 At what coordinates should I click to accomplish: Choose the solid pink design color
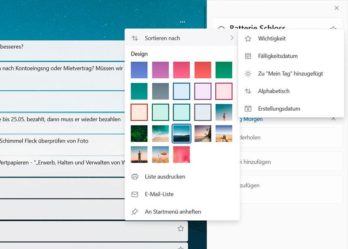181,70
